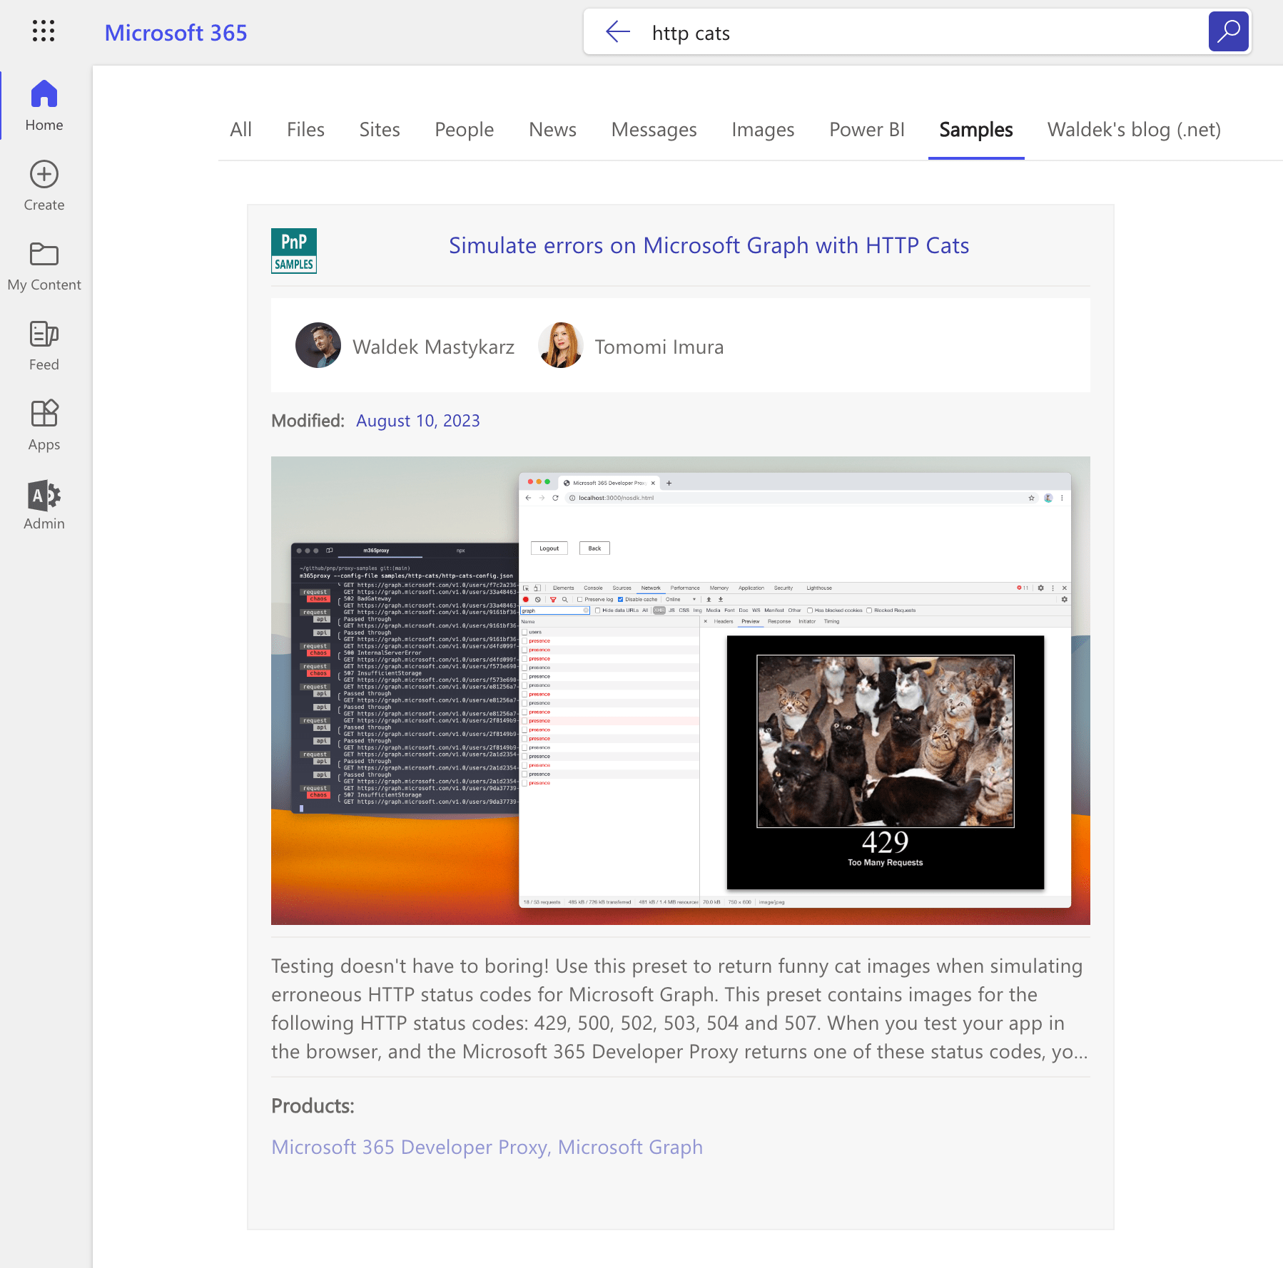Image resolution: width=1283 pixels, height=1268 pixels.
Task: Switch to Waldek's blog (.net) tab
Action: click(x=1134, y=130)
